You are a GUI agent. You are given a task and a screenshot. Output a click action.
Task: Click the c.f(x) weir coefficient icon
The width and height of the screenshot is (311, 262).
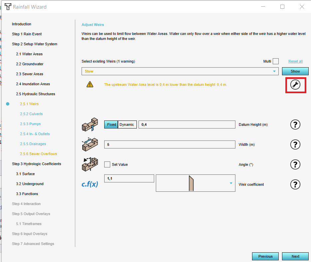(90, 184)
